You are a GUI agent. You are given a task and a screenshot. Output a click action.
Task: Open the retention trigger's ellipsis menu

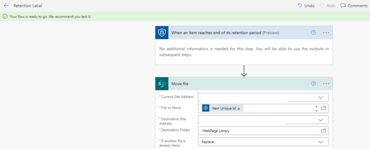click(x=326, y=33)
